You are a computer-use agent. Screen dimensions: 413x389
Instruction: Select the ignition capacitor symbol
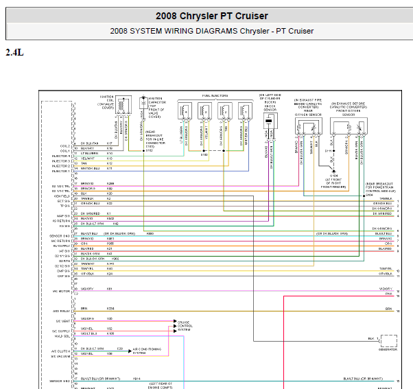pos(143,103)
